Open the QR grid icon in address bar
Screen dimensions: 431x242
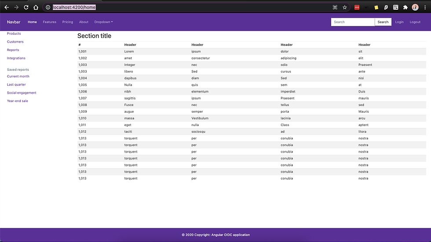tap(335, 7)
